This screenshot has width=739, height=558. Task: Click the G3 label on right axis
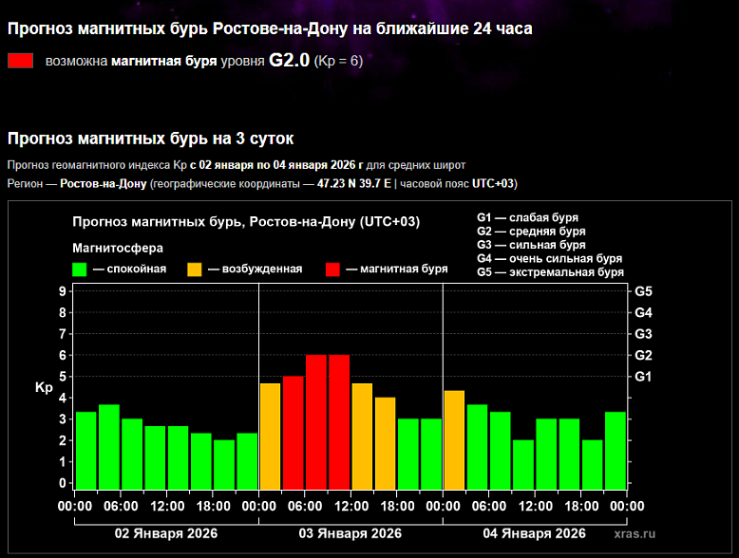pos(643,334)
